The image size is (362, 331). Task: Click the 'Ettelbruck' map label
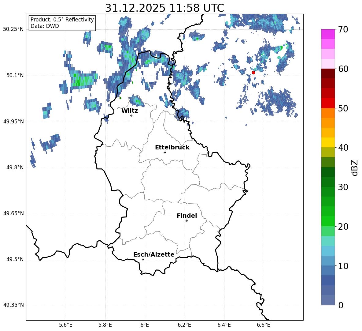pyautogui.click(x=172, y=148)
